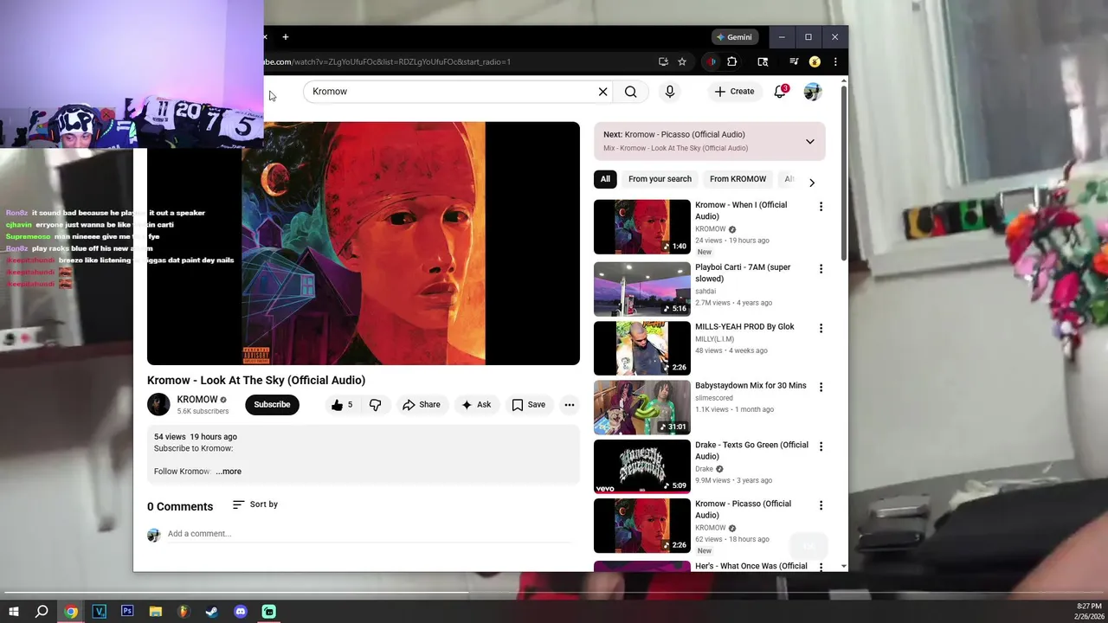
Task: Open Kromow - Picasso (Official Audio) title
Action: tap(743, 509)
